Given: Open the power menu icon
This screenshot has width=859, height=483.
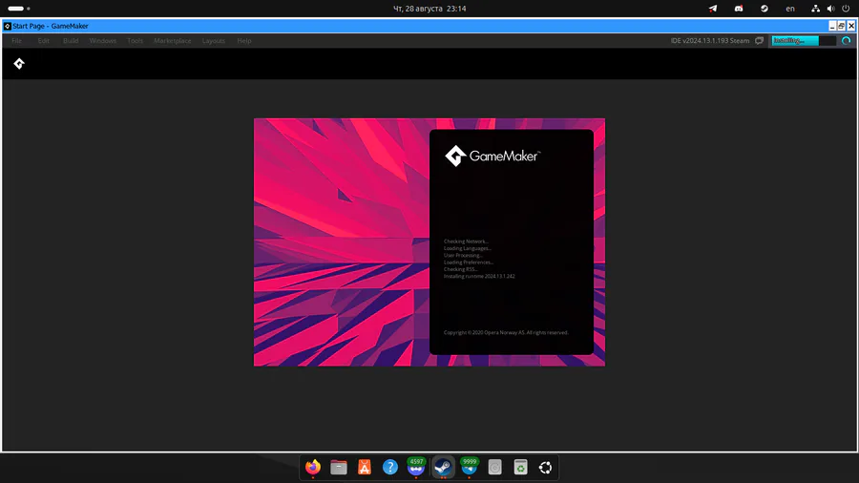Looking at the screenshot, I should (846, 9).
